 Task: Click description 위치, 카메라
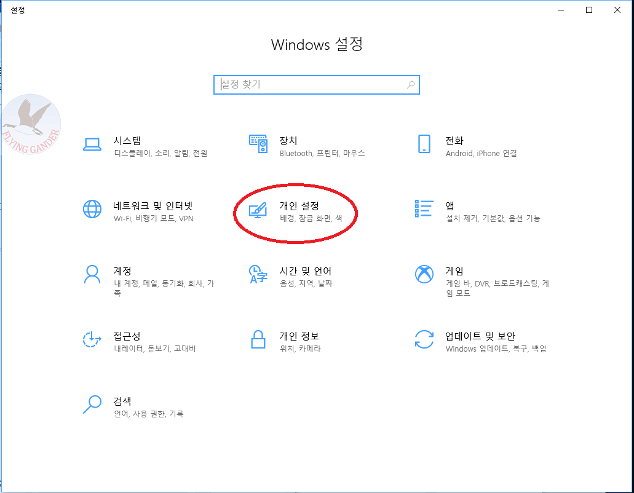point(300,349)
